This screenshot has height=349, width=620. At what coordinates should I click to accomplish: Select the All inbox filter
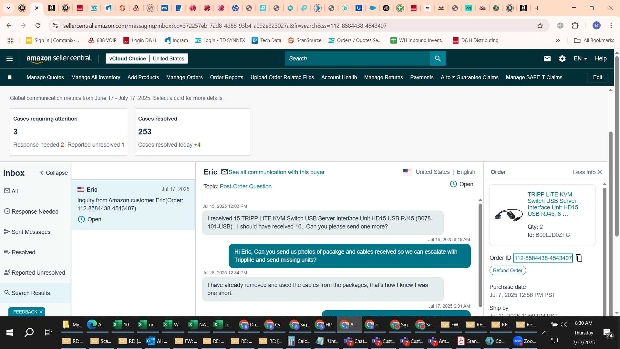click(x=36, y=191)
